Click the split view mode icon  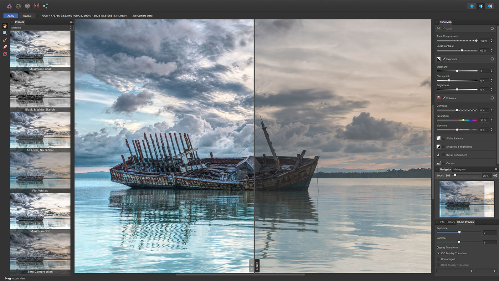(x=481, y=6)
